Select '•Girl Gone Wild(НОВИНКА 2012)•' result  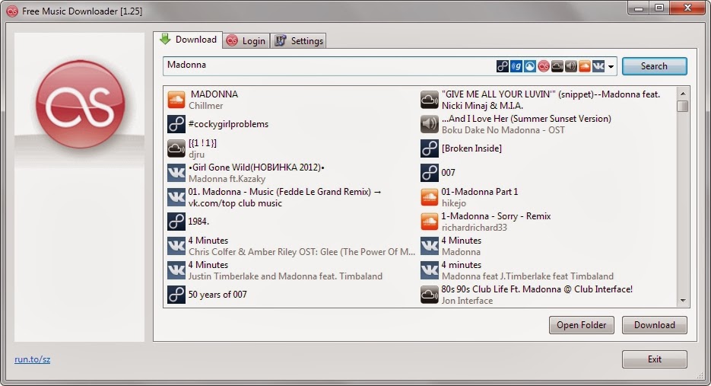[x=256, y=167]
